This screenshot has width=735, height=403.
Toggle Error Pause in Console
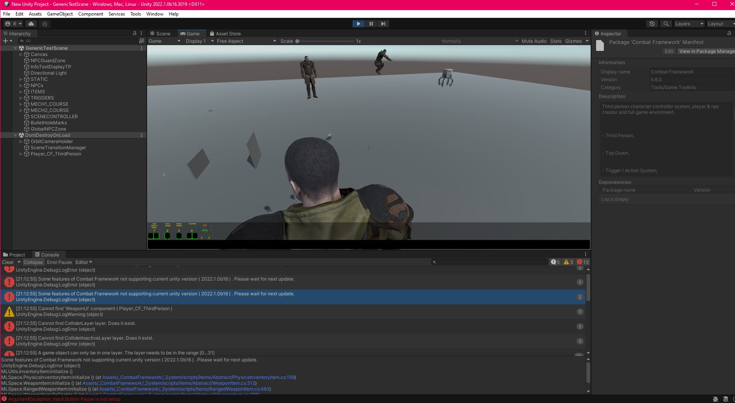[x=60, y=262]
